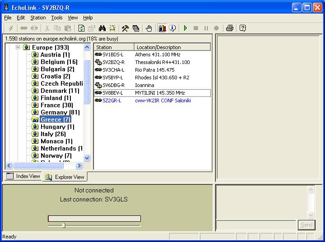Refresh the station list with the green-arrows icon

[x=81, y=28]
